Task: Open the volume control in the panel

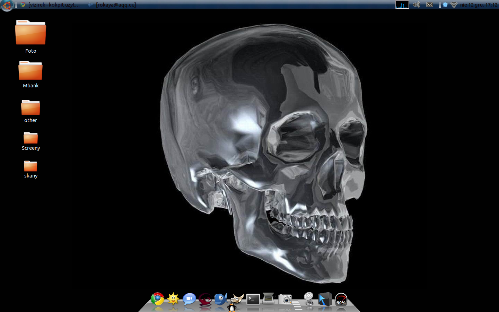Action: coord(416,5)
